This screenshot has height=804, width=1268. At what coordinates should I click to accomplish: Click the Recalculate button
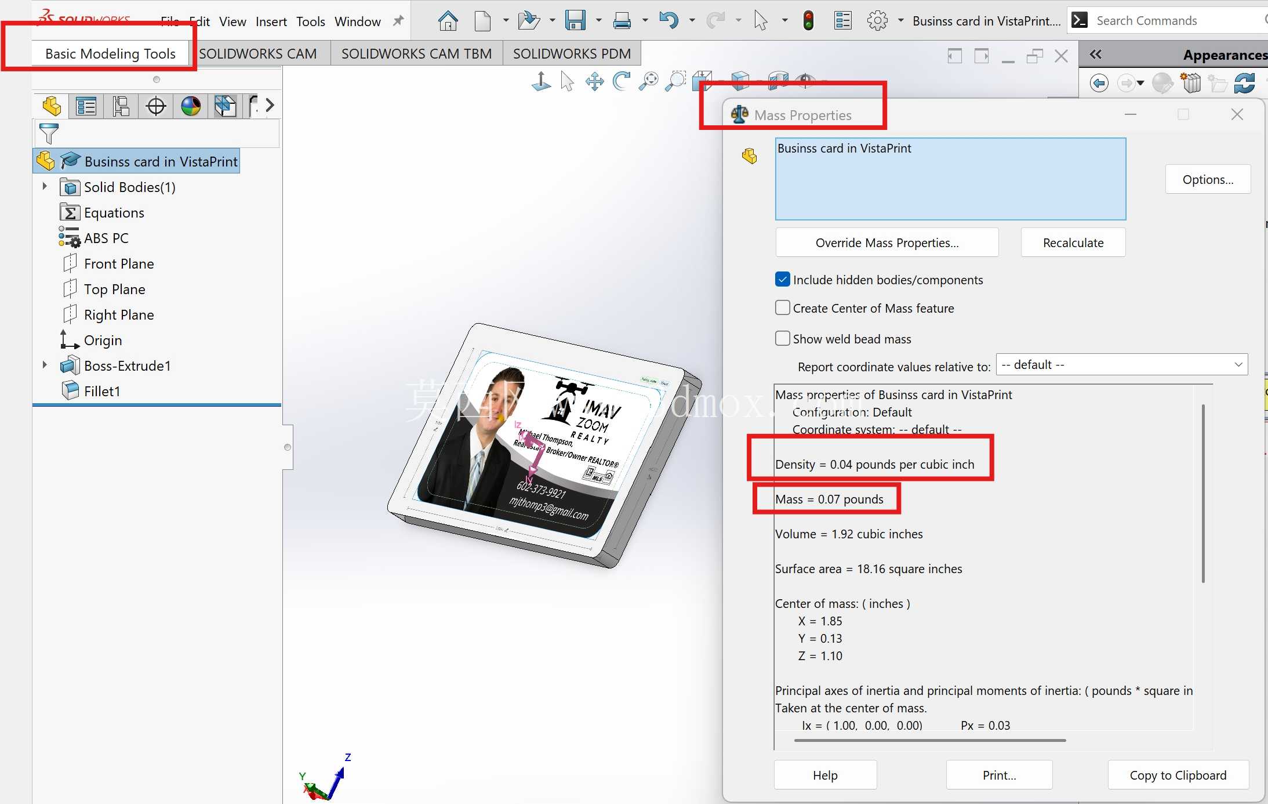tap(1073, 242)
